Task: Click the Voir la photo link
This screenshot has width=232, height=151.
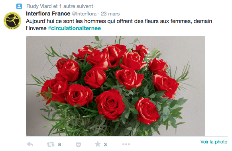Action: [214, 142]
